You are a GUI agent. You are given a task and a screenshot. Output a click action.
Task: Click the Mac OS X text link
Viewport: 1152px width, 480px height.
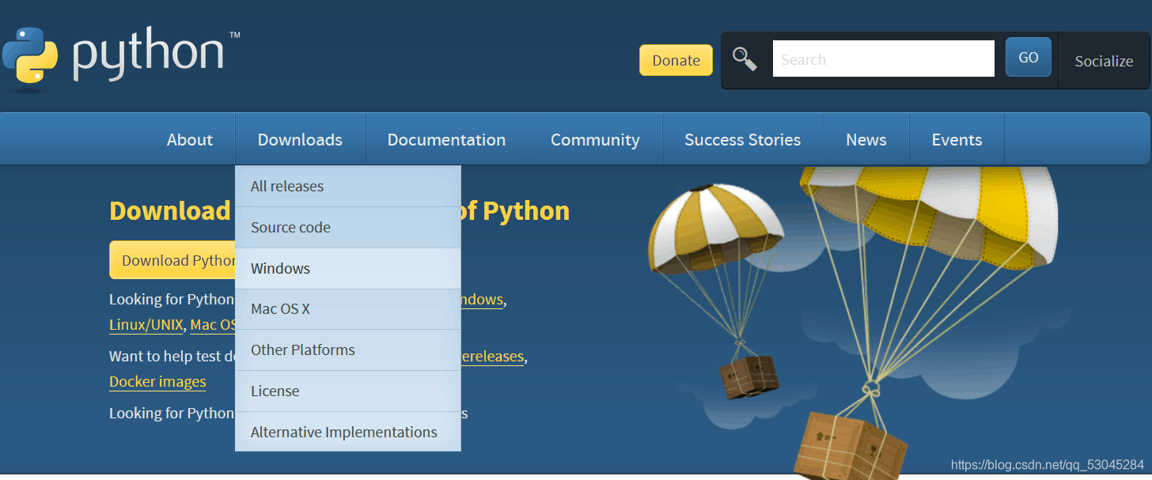tap(213, 325)
